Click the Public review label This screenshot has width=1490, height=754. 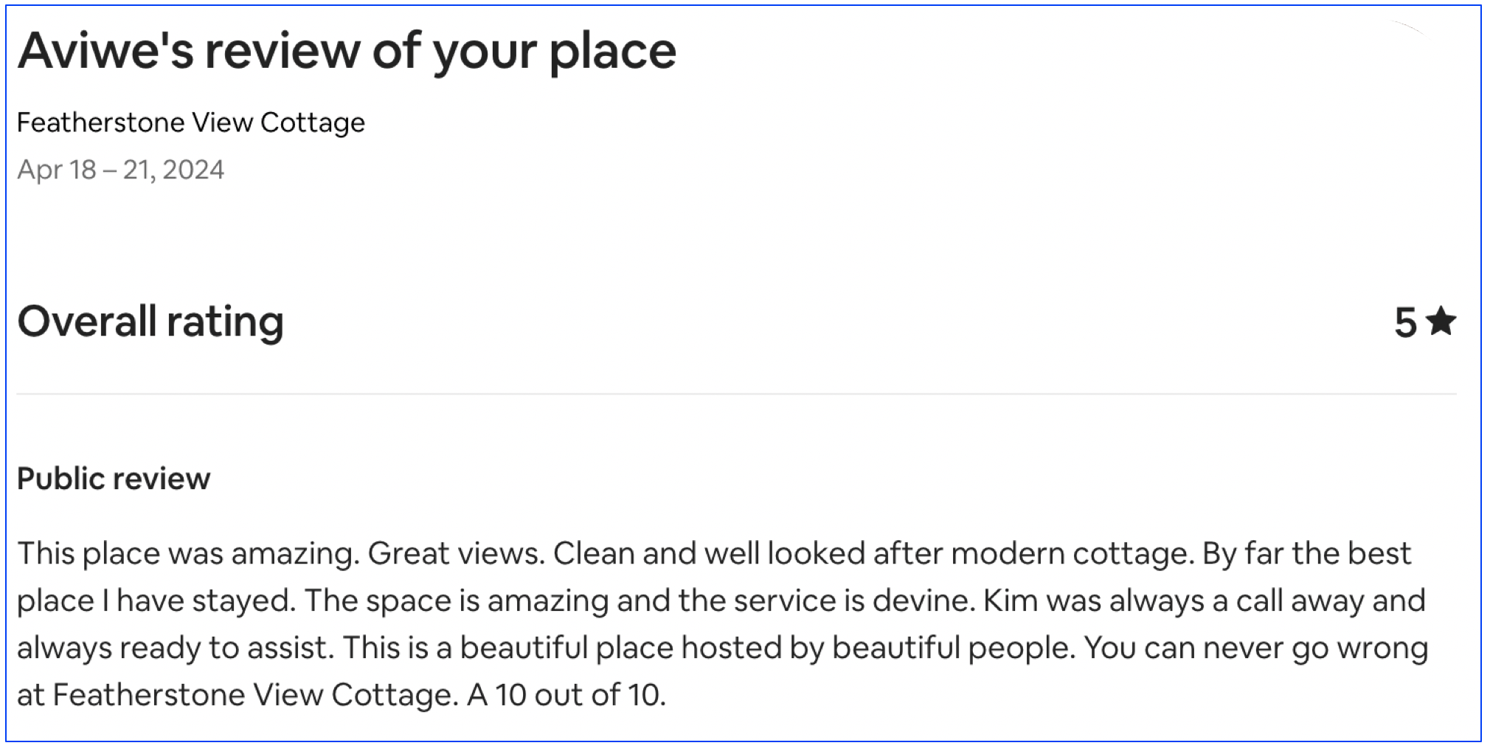[114, 479]
